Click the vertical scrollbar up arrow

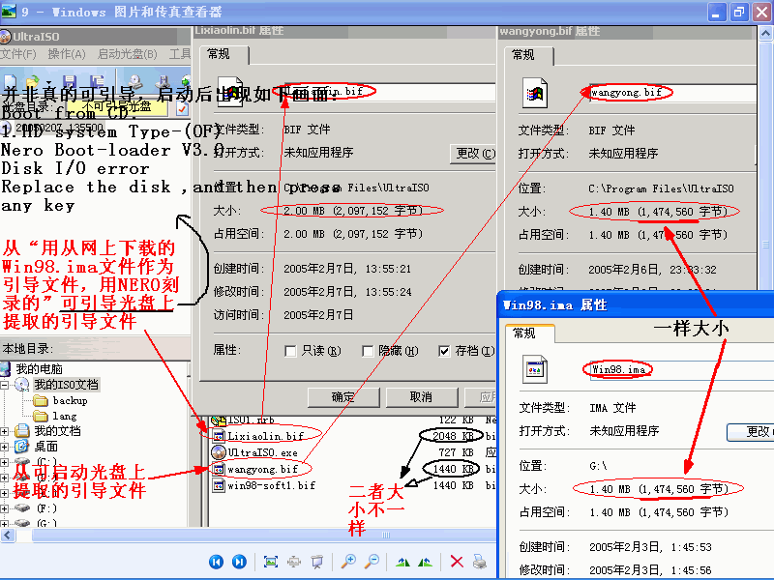[765, 34]
